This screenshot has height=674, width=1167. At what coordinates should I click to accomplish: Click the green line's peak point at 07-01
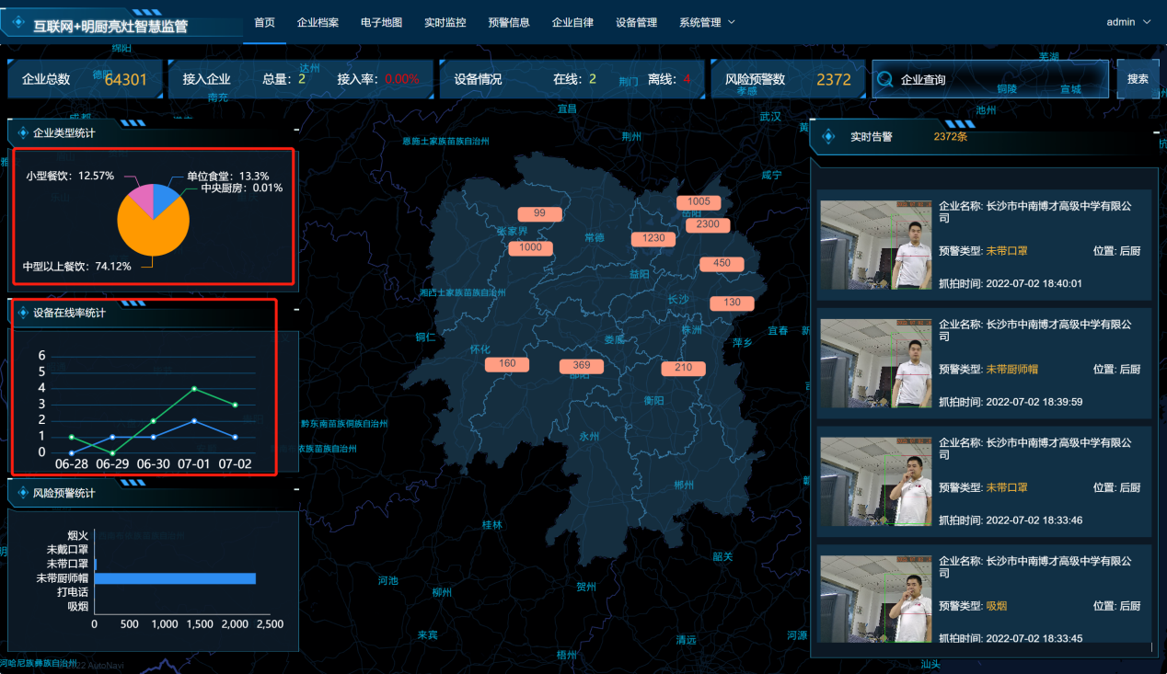point(194,389)
